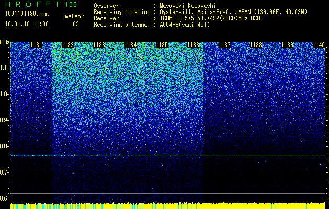The image size is (329, 209).
Task: Click the yellow-green carrier signal line
Action: click(167, 155)
